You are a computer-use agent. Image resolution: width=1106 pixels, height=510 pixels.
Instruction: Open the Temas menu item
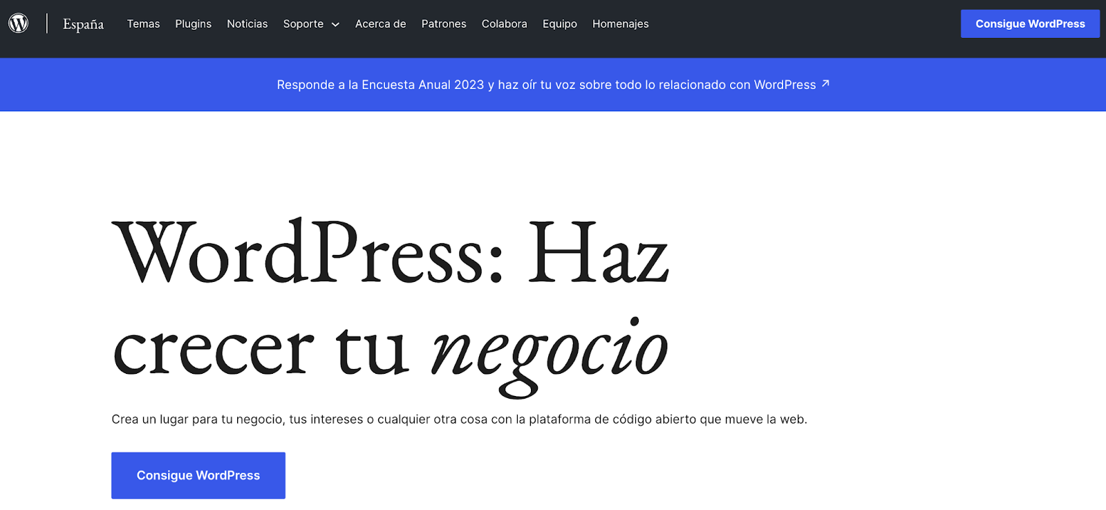pos(143,23)
